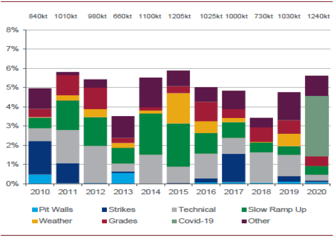The image size is (333, 236).
Task: Click the 3% y-axis label
Action: point(12,126)
